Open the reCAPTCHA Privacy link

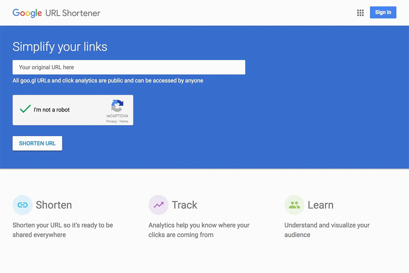click(111, 121)
